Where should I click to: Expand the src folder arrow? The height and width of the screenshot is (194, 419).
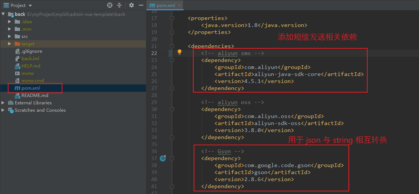click(x=10, y=36)
